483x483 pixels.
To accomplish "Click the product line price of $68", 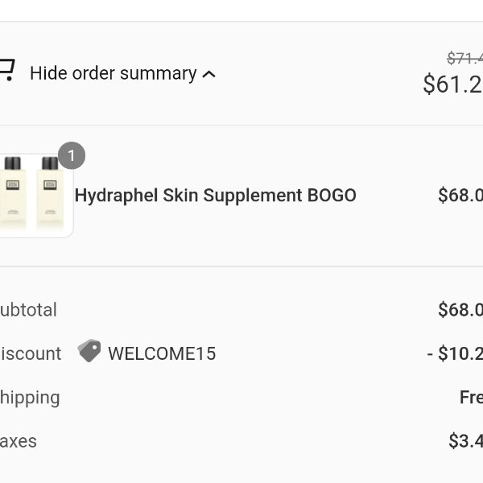I will point(460,195).
